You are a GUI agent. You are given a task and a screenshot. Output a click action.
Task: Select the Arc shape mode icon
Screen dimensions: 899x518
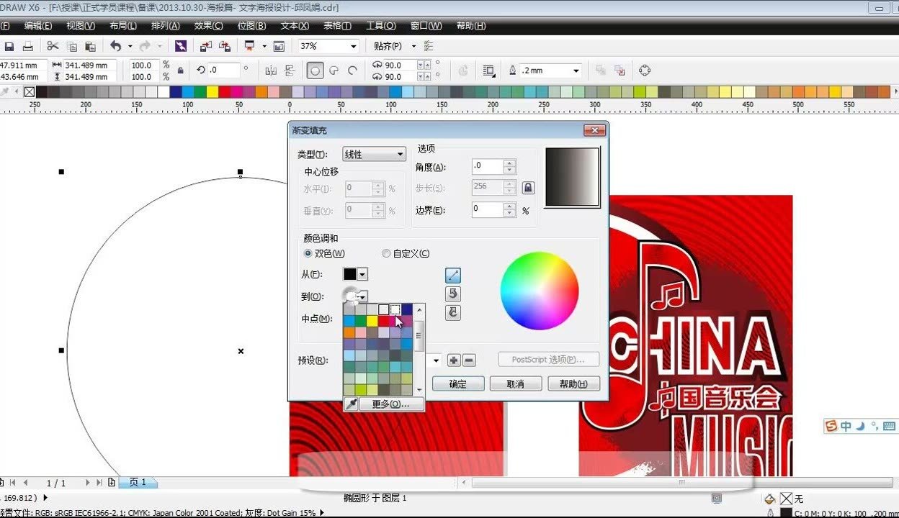(353, 71)
